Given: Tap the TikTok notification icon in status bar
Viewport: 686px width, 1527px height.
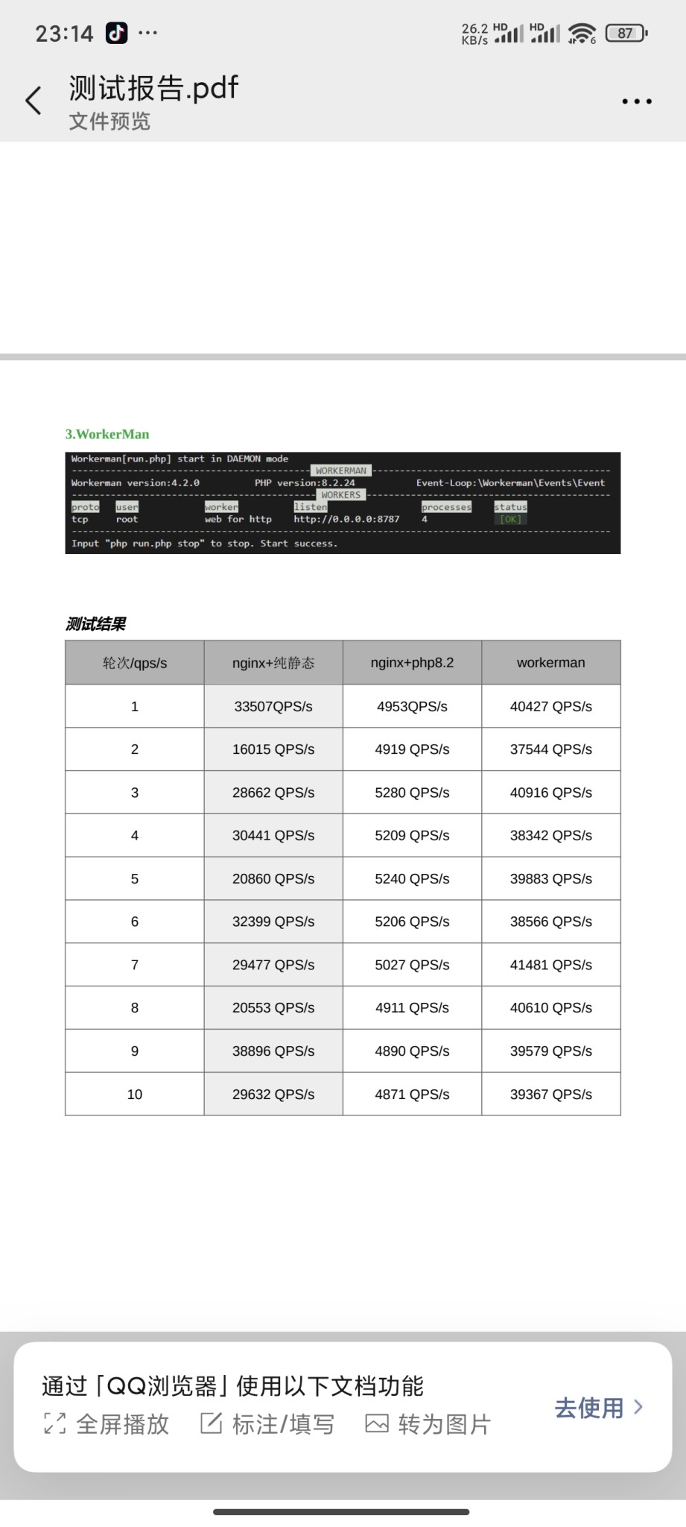Looking at the screenshot, I should tap(116, 33).
